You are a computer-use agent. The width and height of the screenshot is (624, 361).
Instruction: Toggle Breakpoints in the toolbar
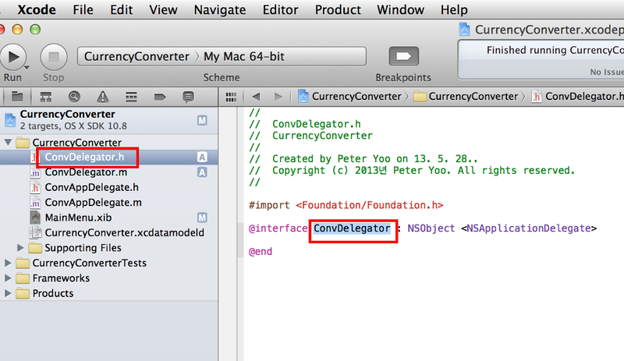coord(403,57)
